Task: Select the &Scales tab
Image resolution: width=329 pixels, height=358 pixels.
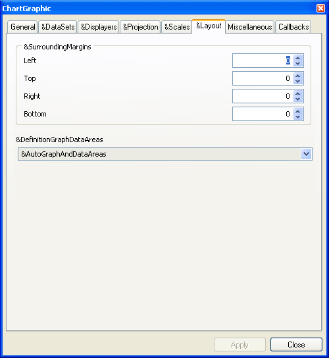Action: point(177,27)
